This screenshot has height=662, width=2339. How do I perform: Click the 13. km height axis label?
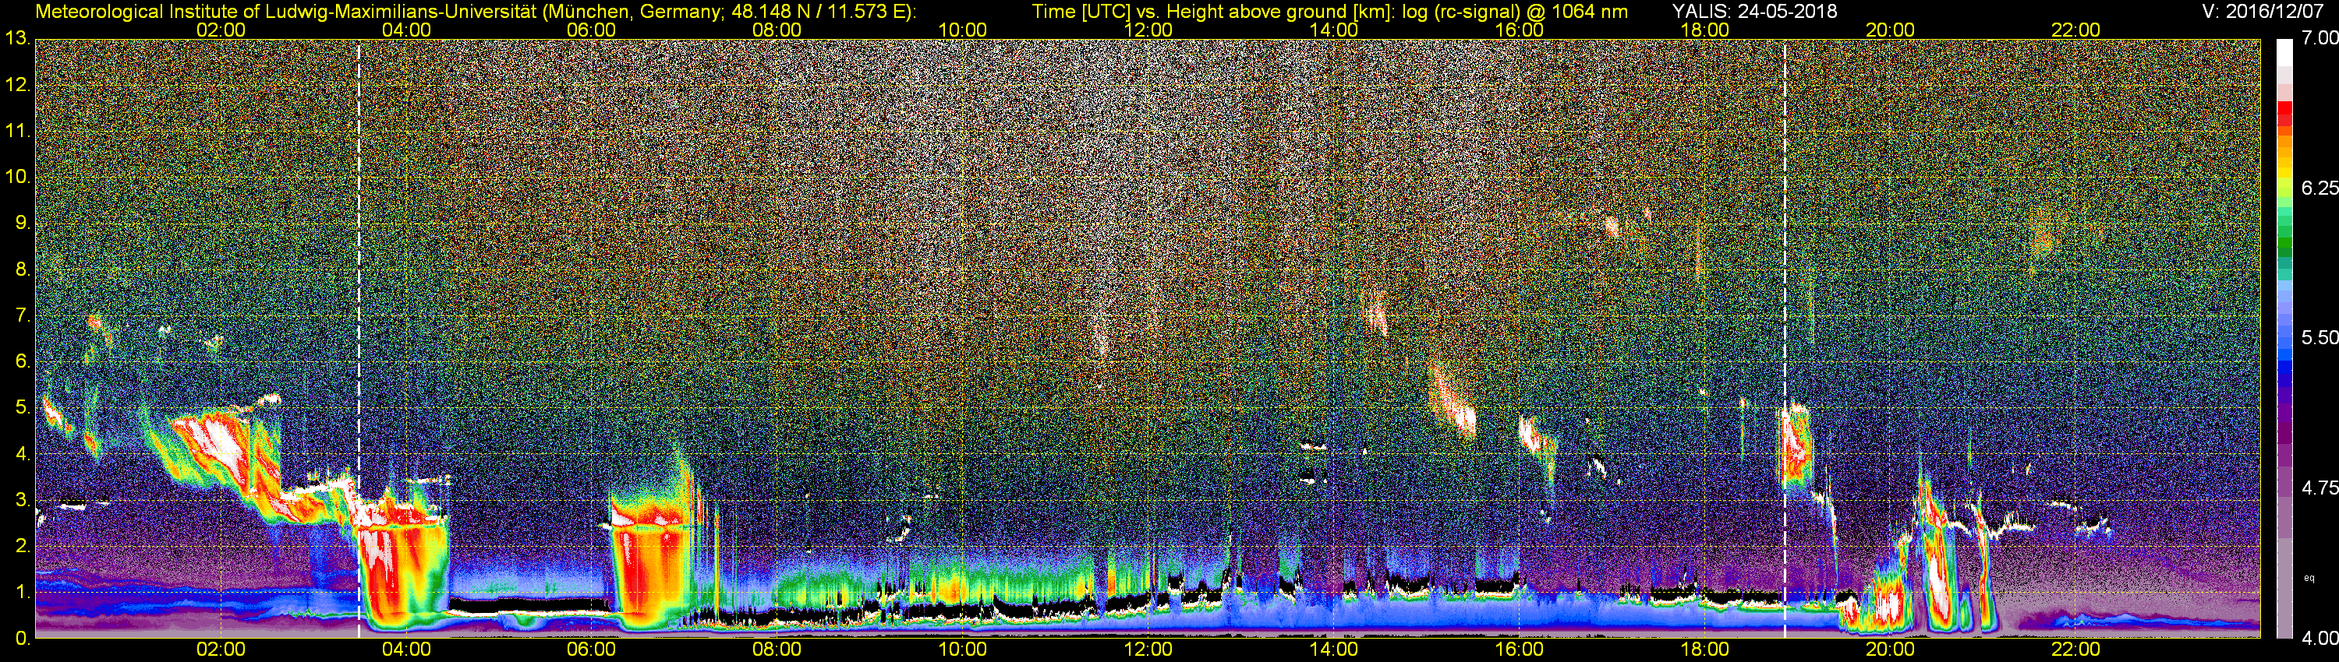17,38
